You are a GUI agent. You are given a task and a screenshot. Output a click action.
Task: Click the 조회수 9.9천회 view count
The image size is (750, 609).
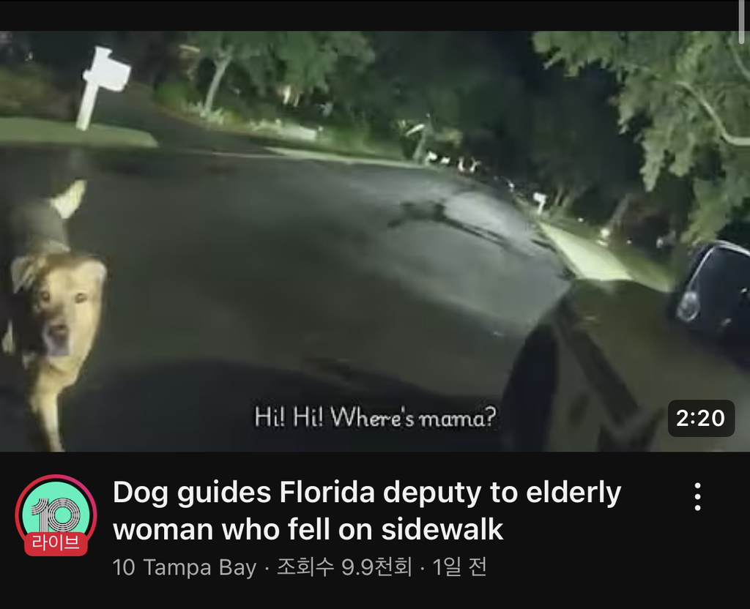344,567
